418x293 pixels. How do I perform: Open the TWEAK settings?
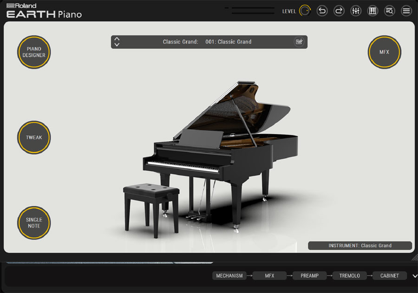coord(33,137)
